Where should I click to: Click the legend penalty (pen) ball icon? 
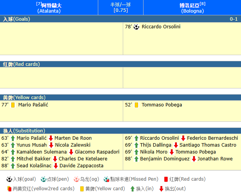[x=43, y=179]
